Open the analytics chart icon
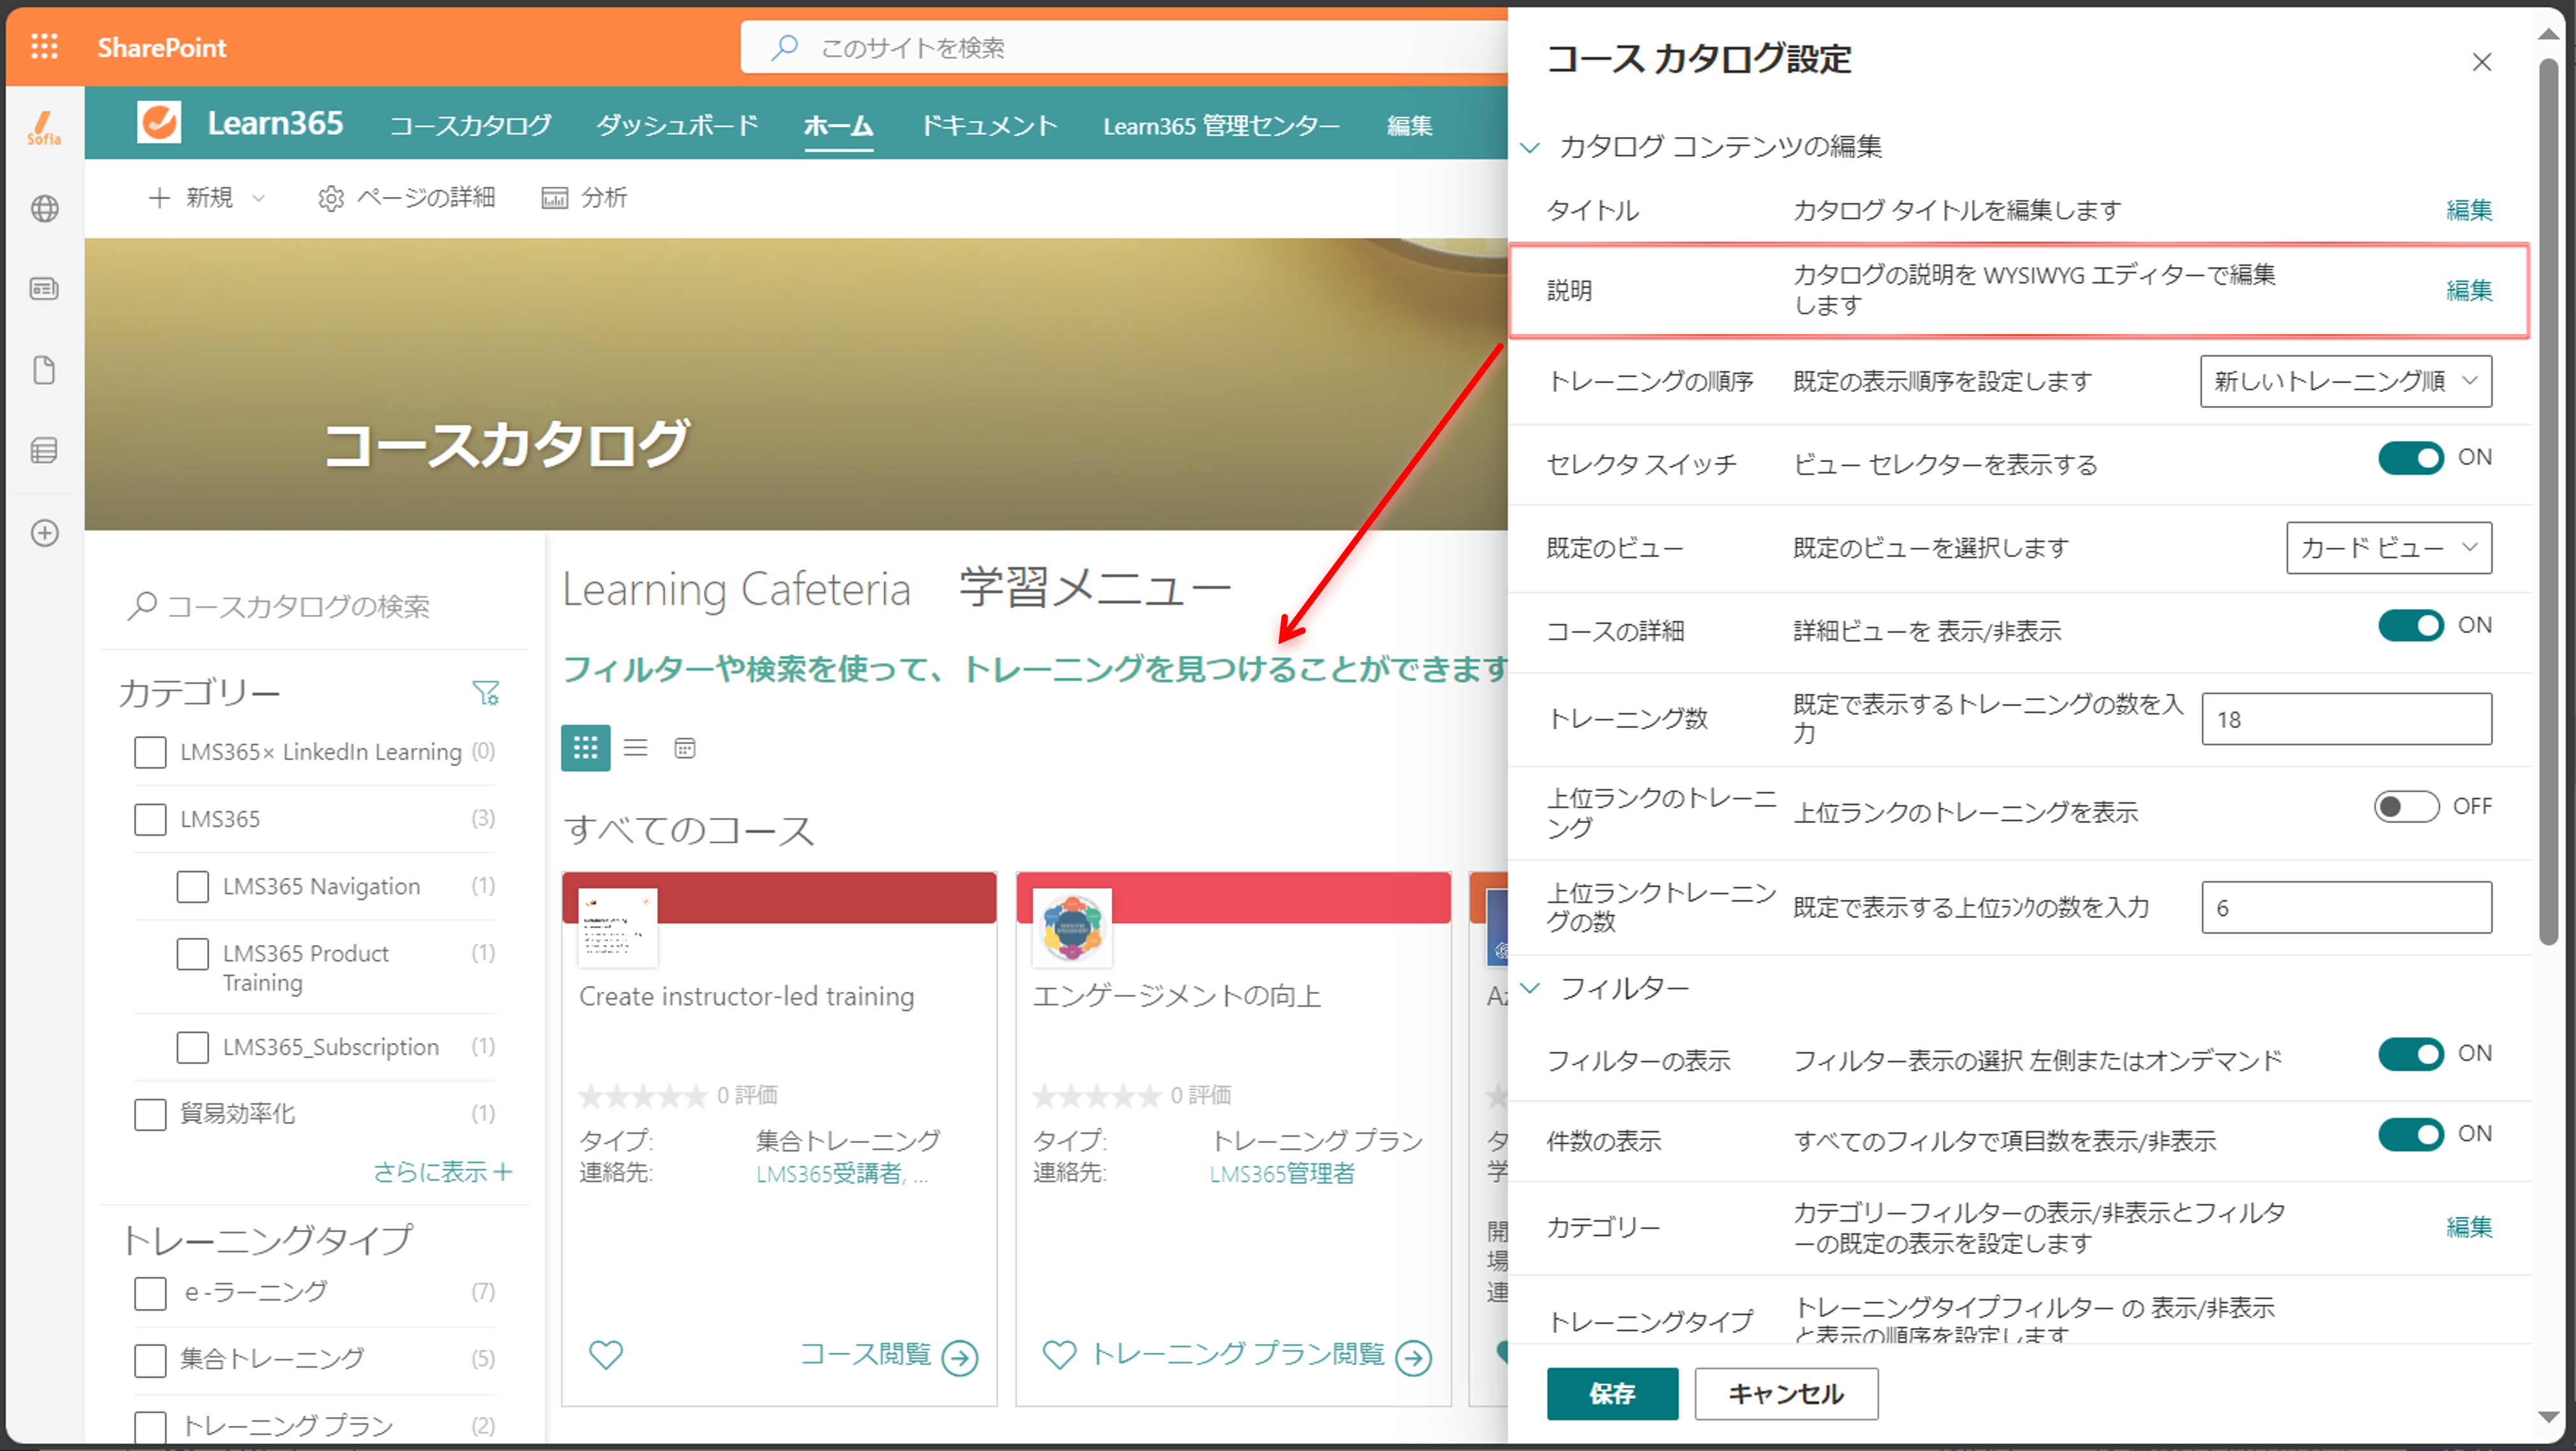This screenshot has width=2576, height=1451. click(x=554, y=198)
